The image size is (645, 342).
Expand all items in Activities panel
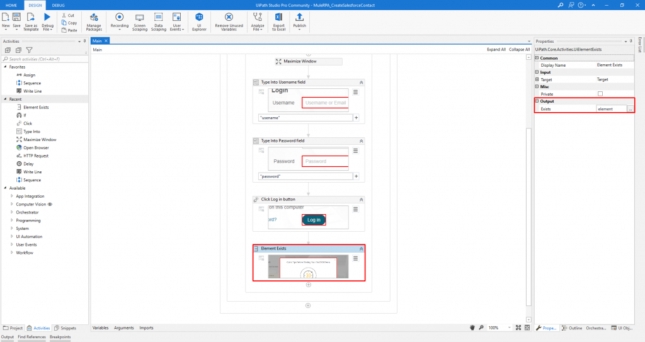click(8, 50)
